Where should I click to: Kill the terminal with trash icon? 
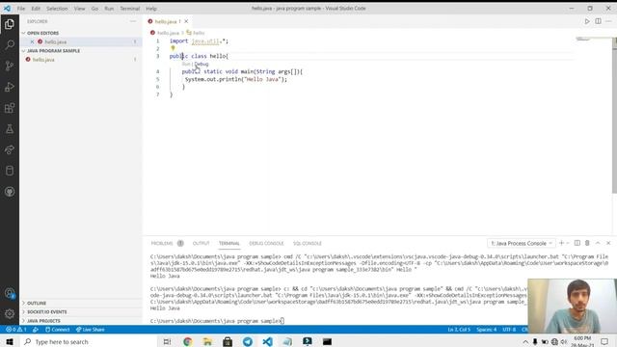587,243
